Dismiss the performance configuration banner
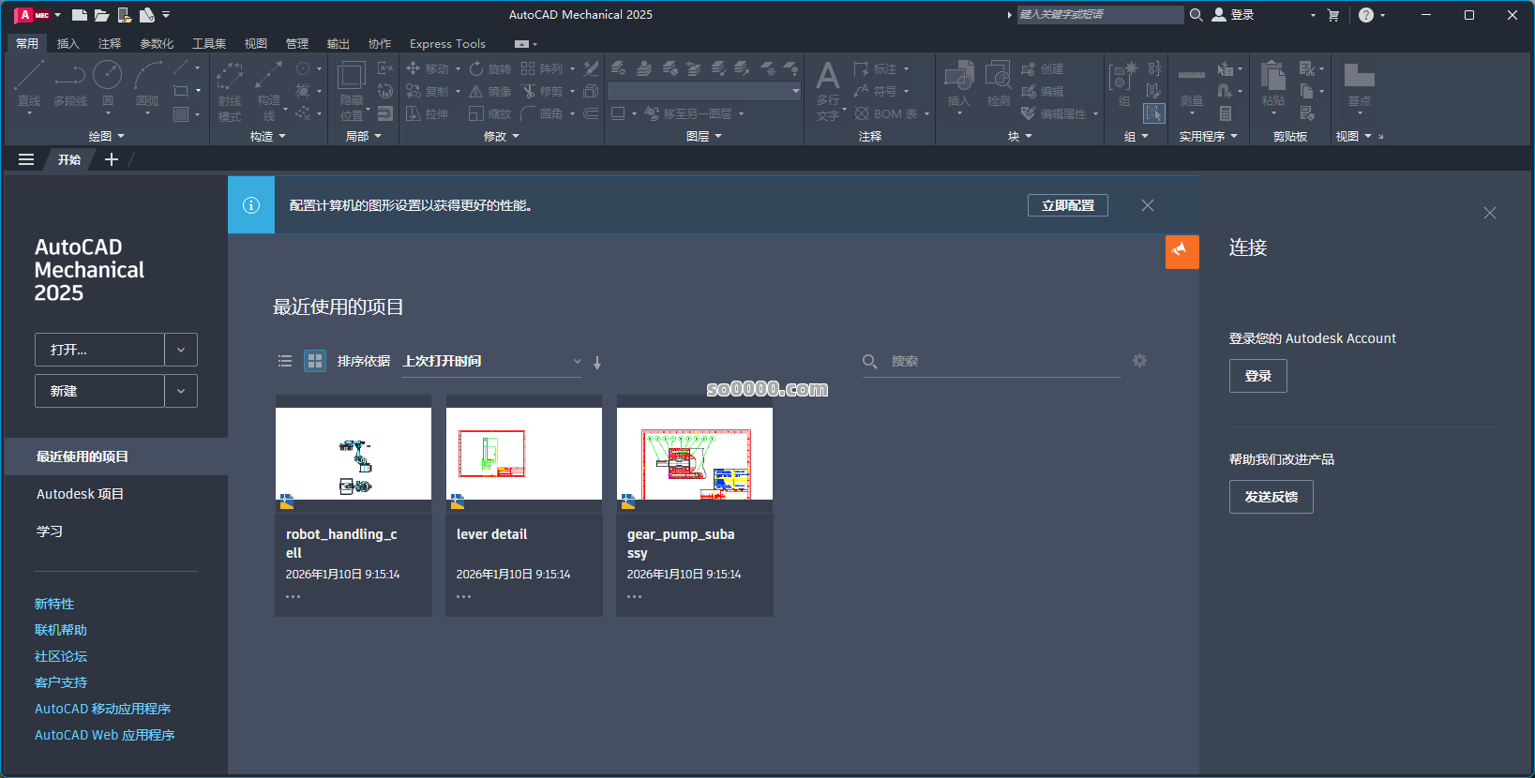Image resolution: width=1535 pixels, height=778 pixels. 1148,205
